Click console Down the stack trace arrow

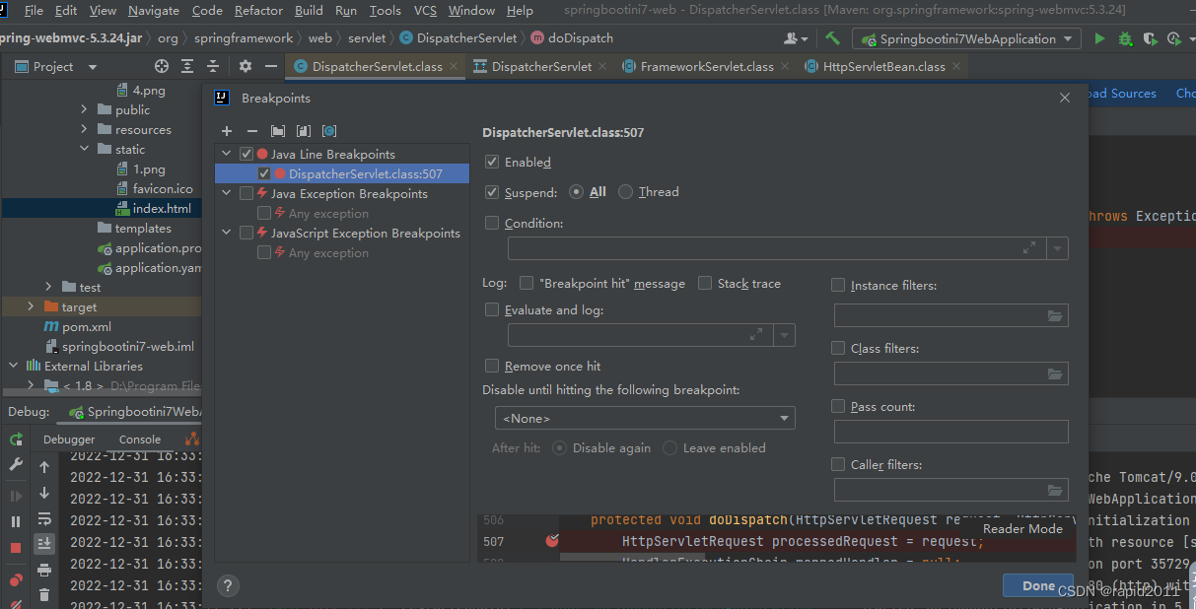(x=44, y=493)
